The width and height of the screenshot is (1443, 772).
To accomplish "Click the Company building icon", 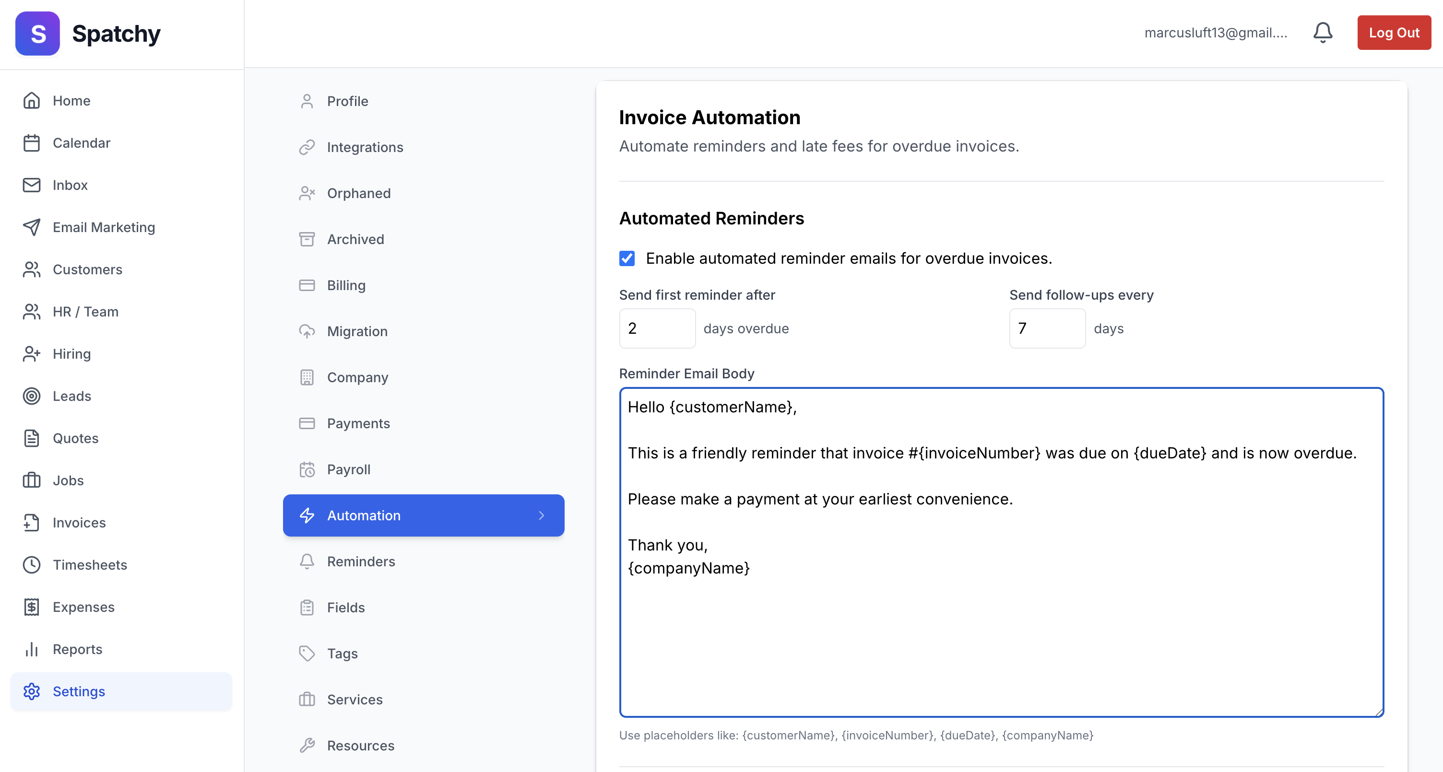I will point(307,377).
